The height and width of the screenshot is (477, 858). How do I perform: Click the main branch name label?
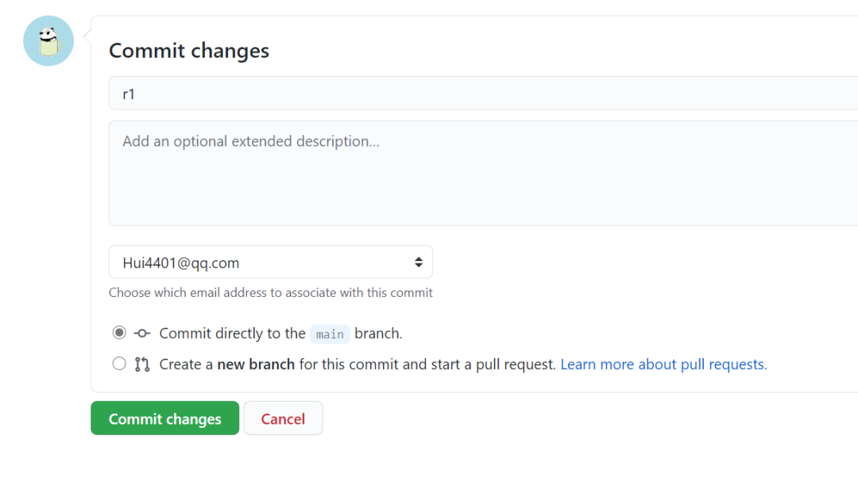pyautogui.click(x=330, y=334)
